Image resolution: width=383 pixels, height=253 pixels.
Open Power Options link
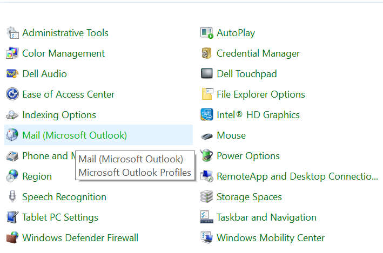click(248, 156)
